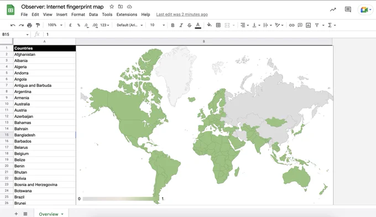Click the merge cells icon
The image size is (376, 217).
[227, 25]
